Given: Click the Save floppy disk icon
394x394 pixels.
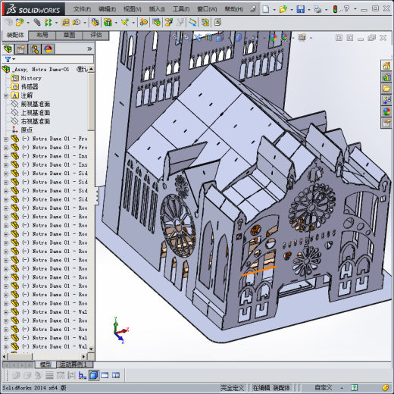Looking at the screenshot, I should 301,9.
